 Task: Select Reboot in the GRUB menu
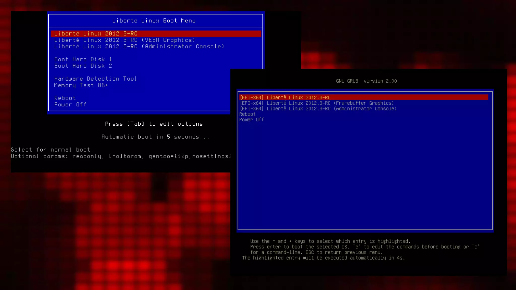247,114
